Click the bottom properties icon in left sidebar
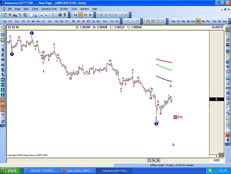Image resolution: width=231 pixels, height=174 pixels. pos(3,122)
